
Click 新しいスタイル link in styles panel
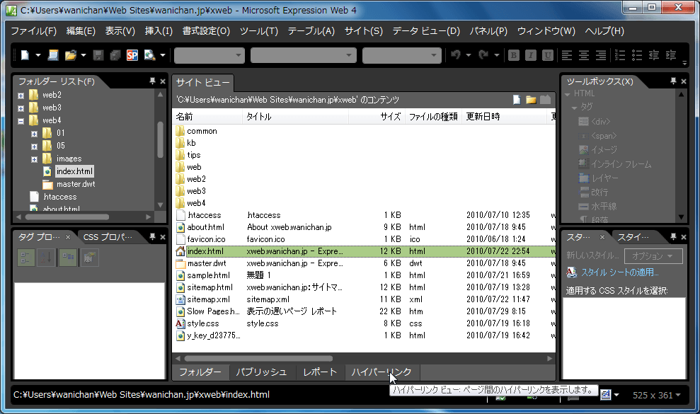592,255
